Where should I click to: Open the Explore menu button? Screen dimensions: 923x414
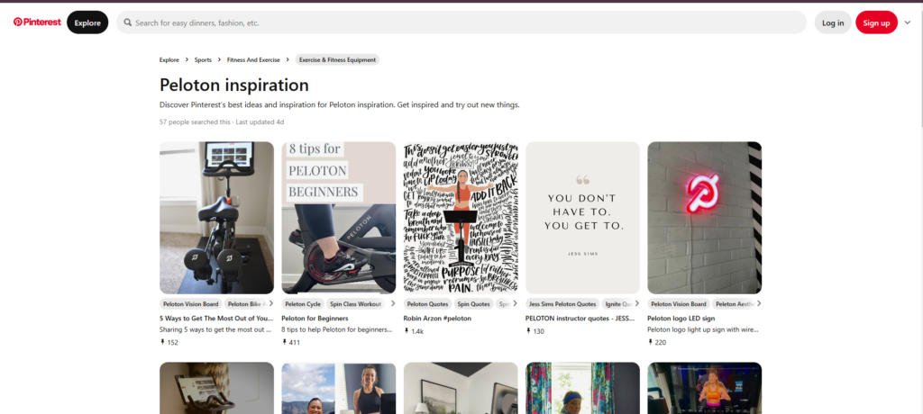(x=87, y=22)
